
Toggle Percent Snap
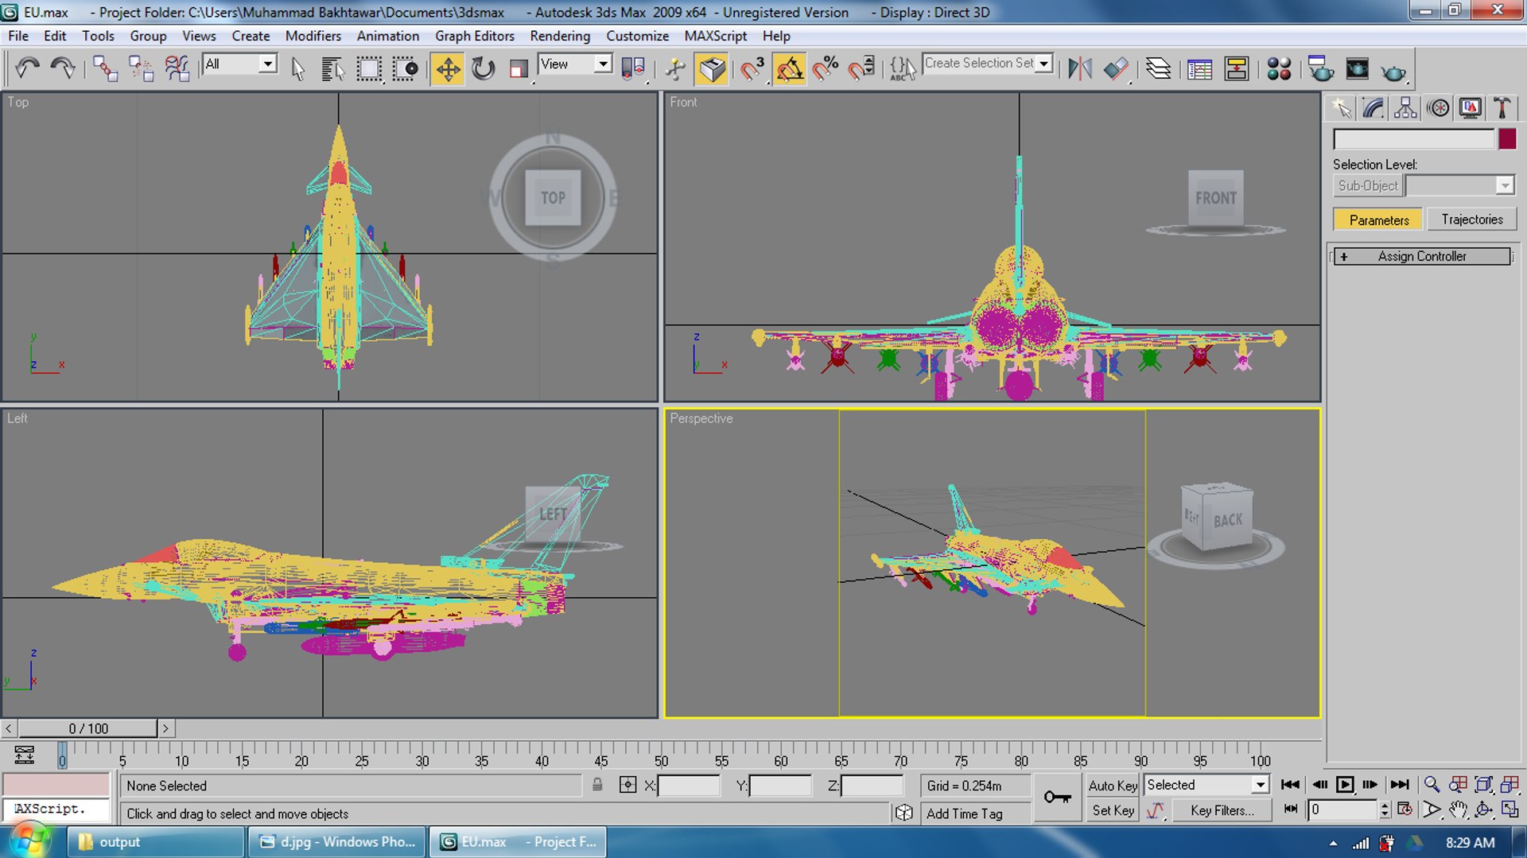(x=826, y=68)
